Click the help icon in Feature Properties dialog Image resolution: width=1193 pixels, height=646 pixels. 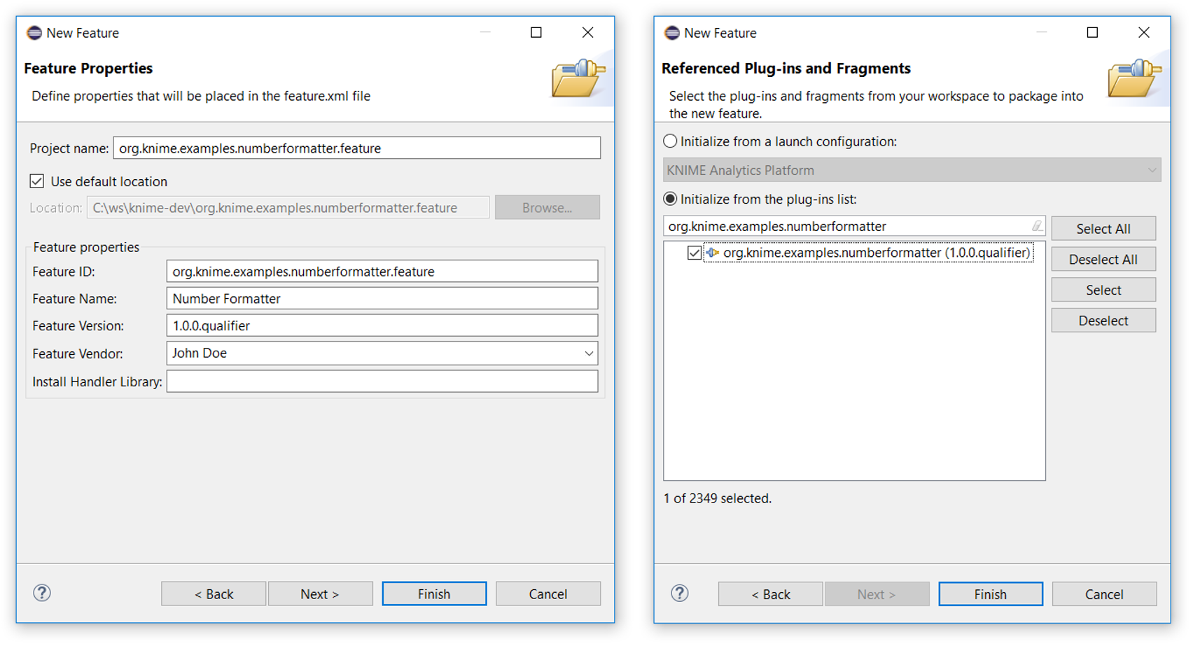tap(42, 593)
